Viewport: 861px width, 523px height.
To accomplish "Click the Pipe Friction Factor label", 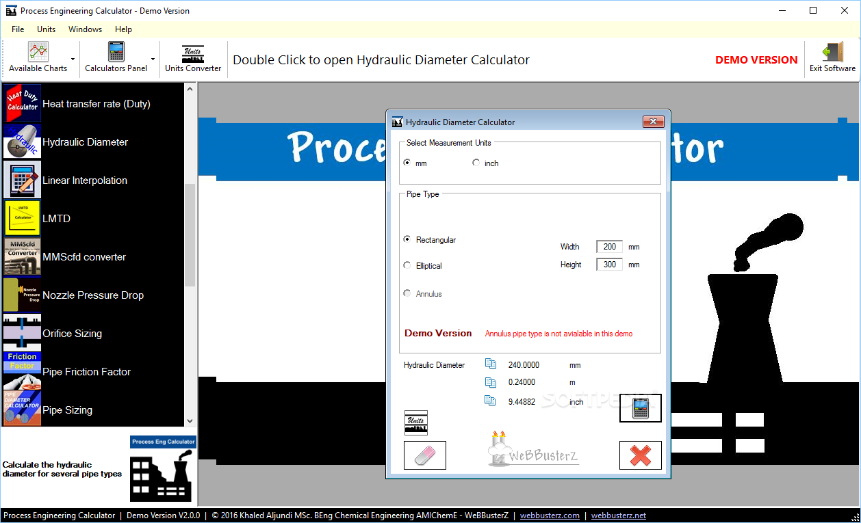I will click(87, 372).
